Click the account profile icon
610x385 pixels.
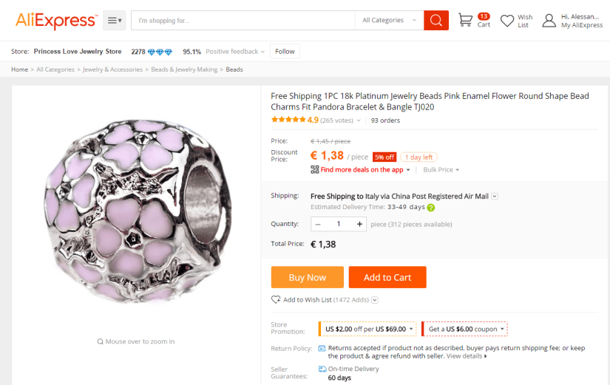click(549, 21)
